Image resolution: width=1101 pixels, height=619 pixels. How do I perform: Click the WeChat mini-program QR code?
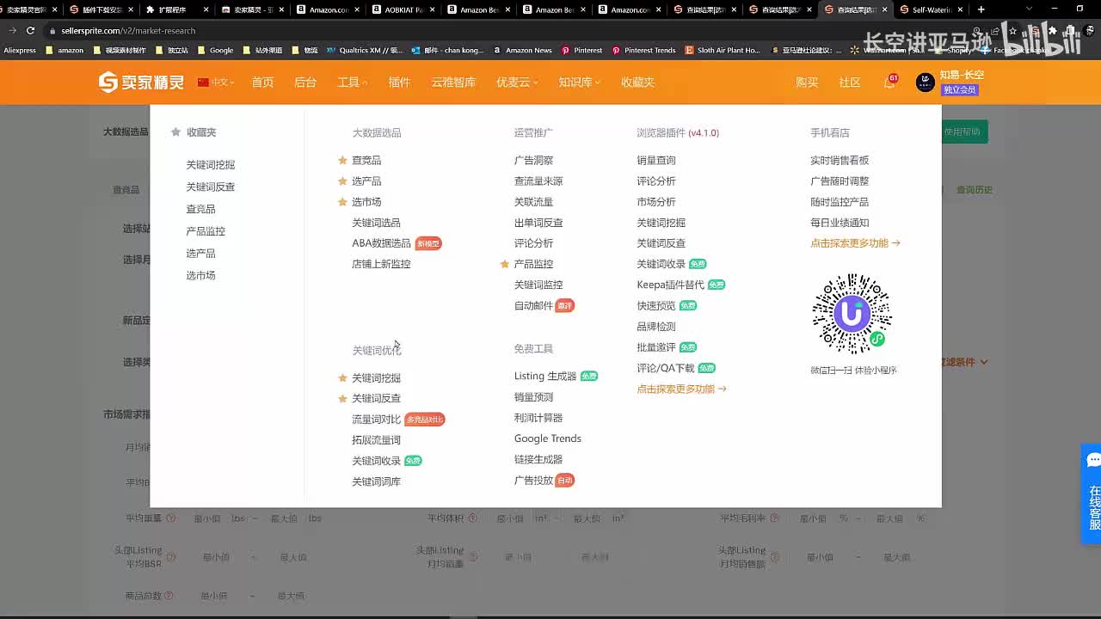coord(852,314)
